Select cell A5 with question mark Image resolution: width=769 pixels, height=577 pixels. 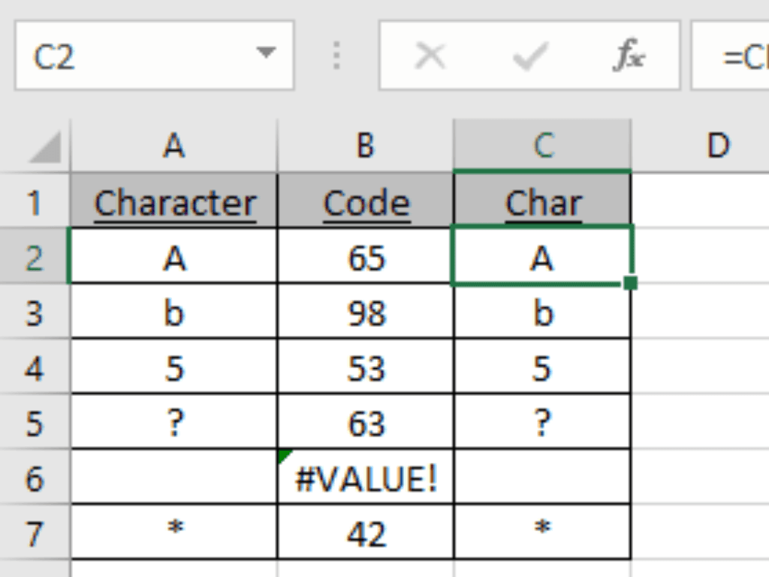(174, 424)
